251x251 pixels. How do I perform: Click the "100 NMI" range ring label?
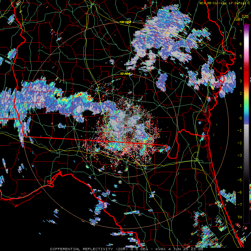[x=125, y=22]
